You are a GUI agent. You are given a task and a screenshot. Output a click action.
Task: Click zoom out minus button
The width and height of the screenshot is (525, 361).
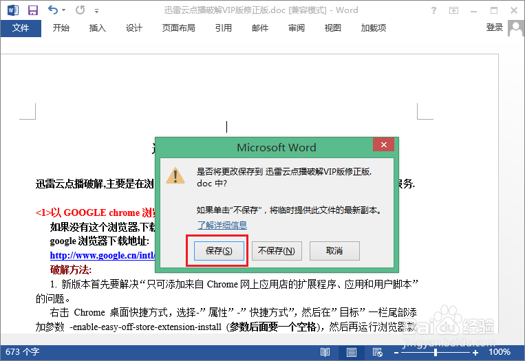tap(396, 353)
